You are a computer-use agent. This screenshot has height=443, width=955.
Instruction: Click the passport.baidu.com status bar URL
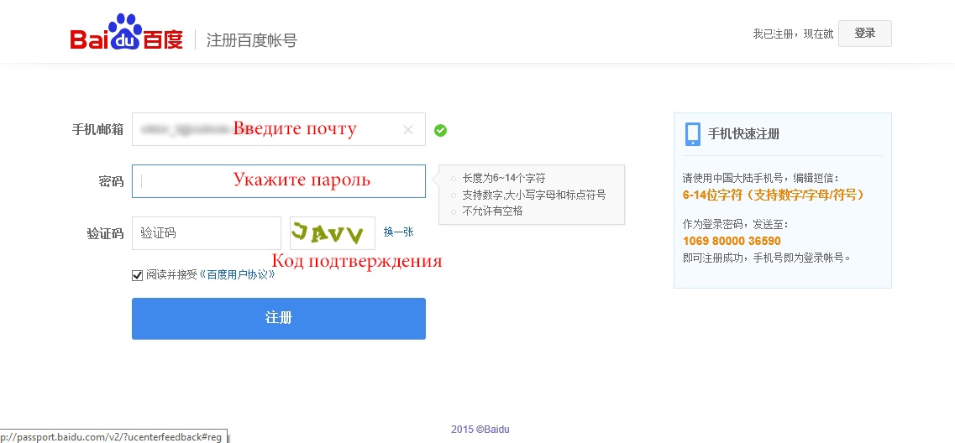click(x=111, y=437)
